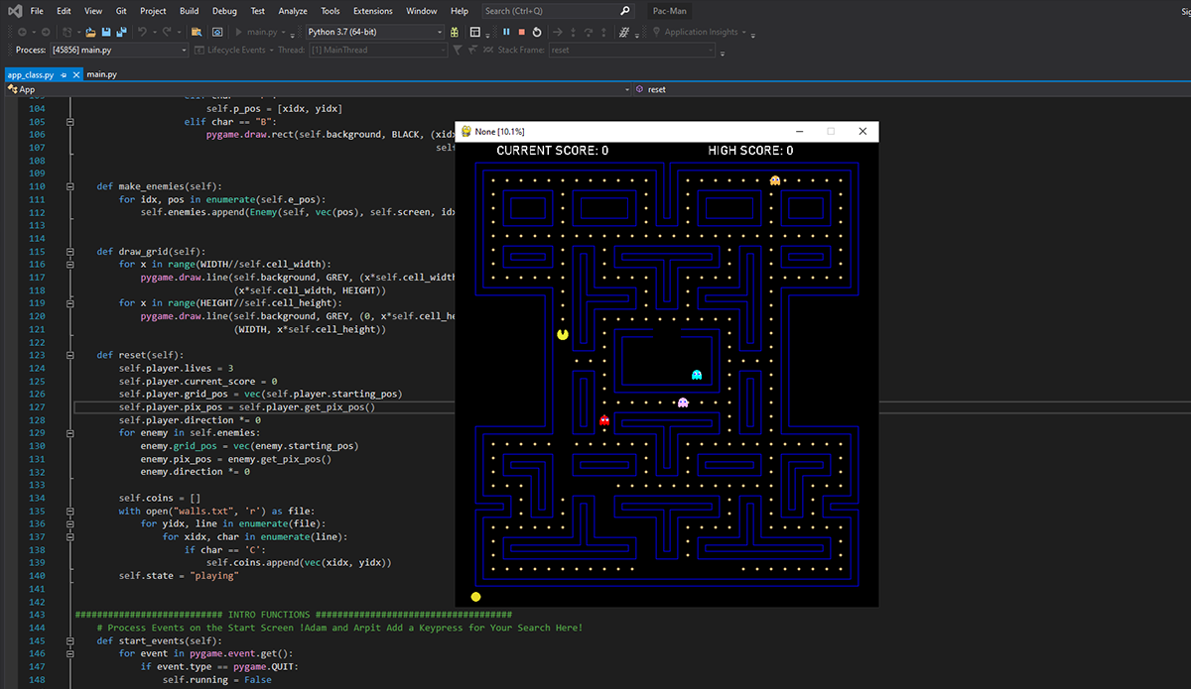The width and height of the screenshot is (1191, 689).
Task: Click the CURRENT SCORE: 0 text
Action: 553,151
